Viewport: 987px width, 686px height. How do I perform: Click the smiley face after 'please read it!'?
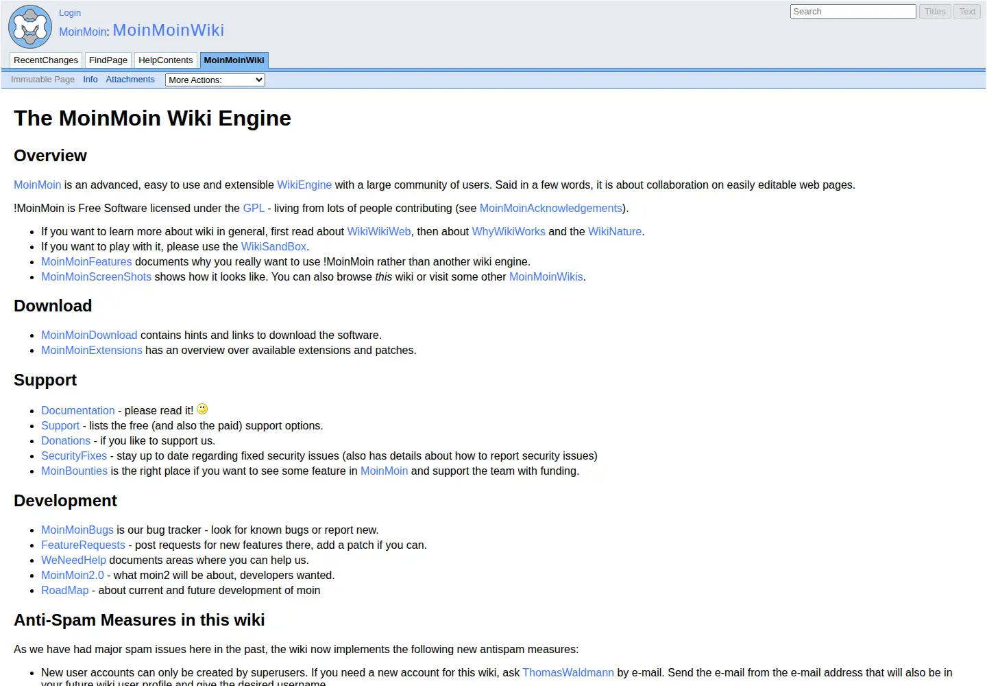pyautogui.click(x=202, y=409)
